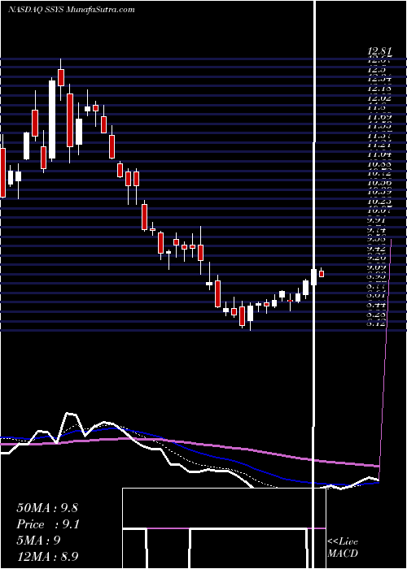Click the 11.69 price axis label
407x569 pixels.
(x=379, y=117)
